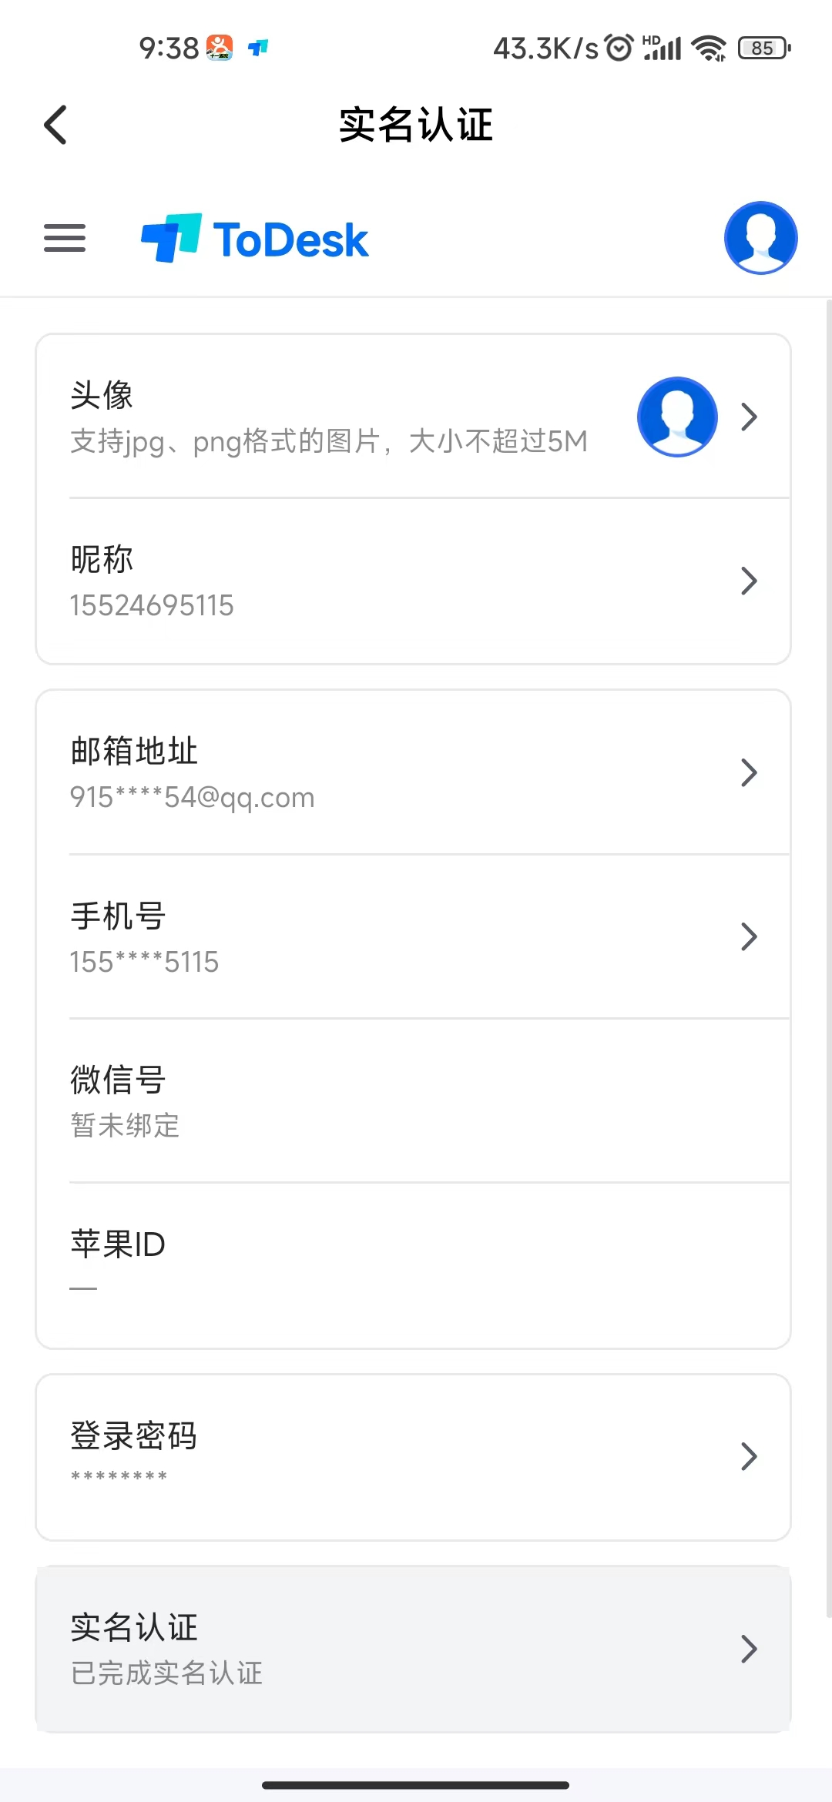Tap the avatar thumbnail in 头像 row

pyautogui.click(x=677, y=417)
